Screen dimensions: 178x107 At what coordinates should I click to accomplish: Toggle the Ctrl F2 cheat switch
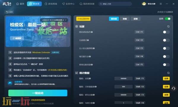(166, 40)
